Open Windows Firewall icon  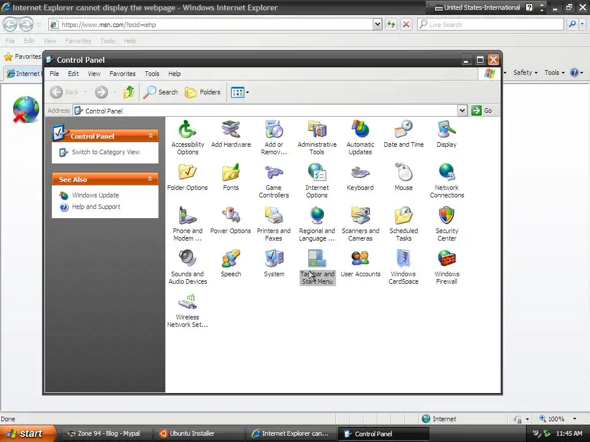point(447,267)
